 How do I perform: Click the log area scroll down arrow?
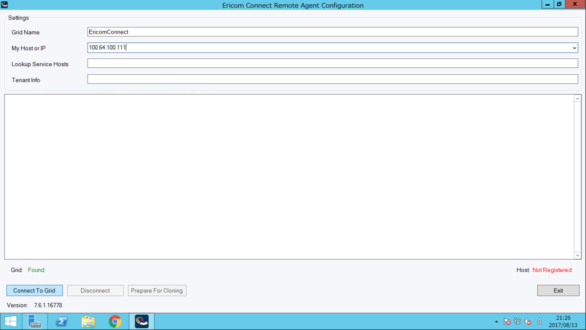577,255
